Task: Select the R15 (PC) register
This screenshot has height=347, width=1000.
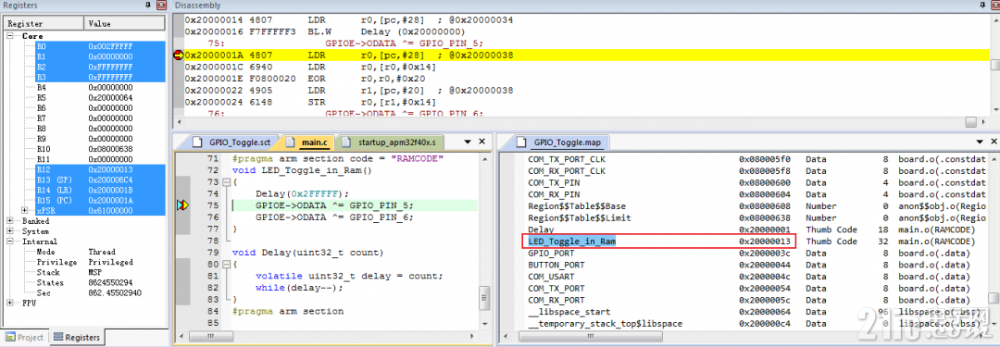Action: coord(101,200)
